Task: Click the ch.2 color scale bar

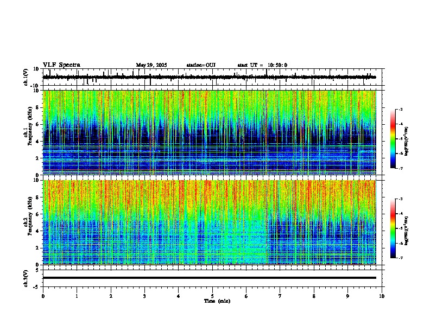Action: click(x=393, y=228)
